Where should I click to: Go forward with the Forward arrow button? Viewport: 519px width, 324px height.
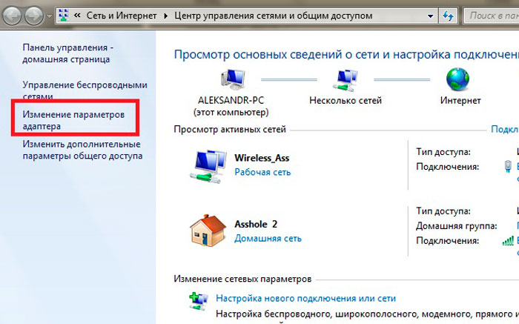click(33, 16)
